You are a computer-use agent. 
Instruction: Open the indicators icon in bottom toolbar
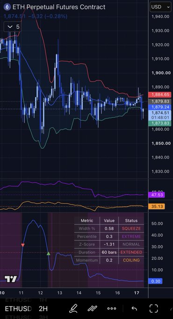[92, 308]
